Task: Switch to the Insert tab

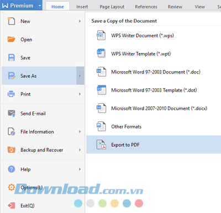Action: point(82,7)
